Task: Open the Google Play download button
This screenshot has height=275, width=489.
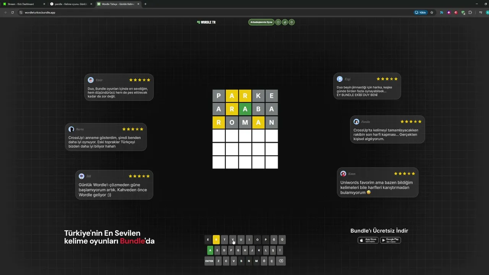Action: coord(390,240)
